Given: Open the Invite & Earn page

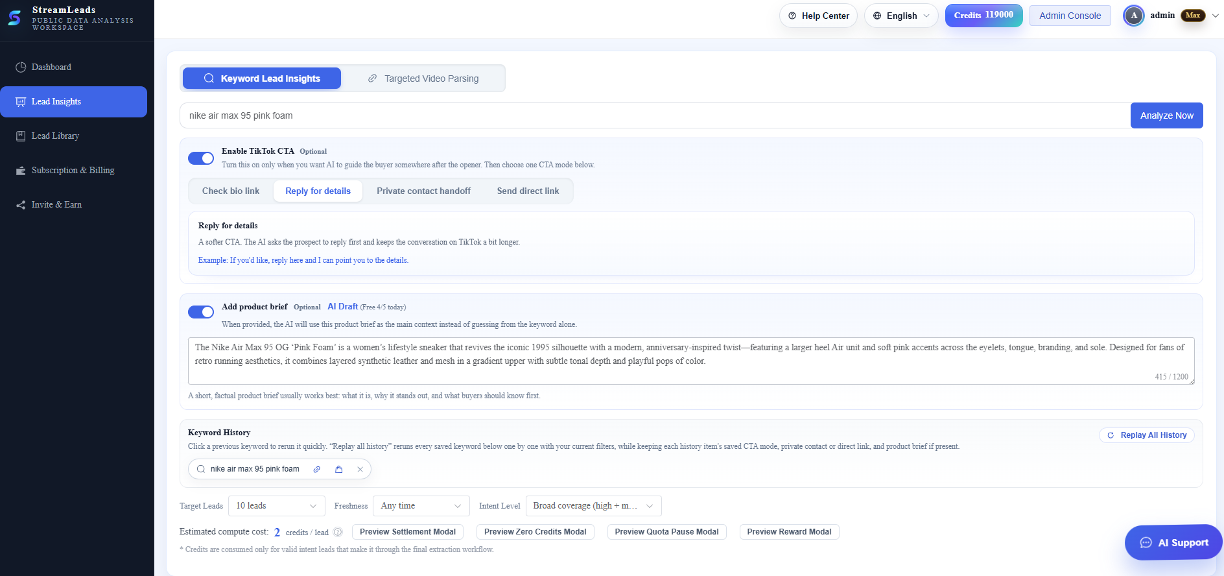Looking at the screenshot, I should [74, 205].
